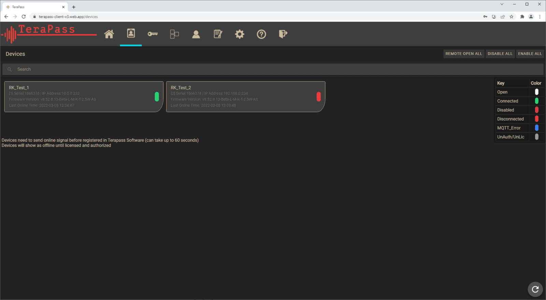Viewport: 546px width, 300px height.
Task: Select the RK_Test_2 device card
Action: [x=245, y=97]
